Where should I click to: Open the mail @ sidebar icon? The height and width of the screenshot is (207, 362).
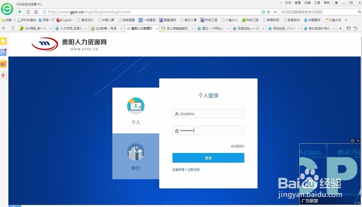pyautogui.click(x=3, y=75)
